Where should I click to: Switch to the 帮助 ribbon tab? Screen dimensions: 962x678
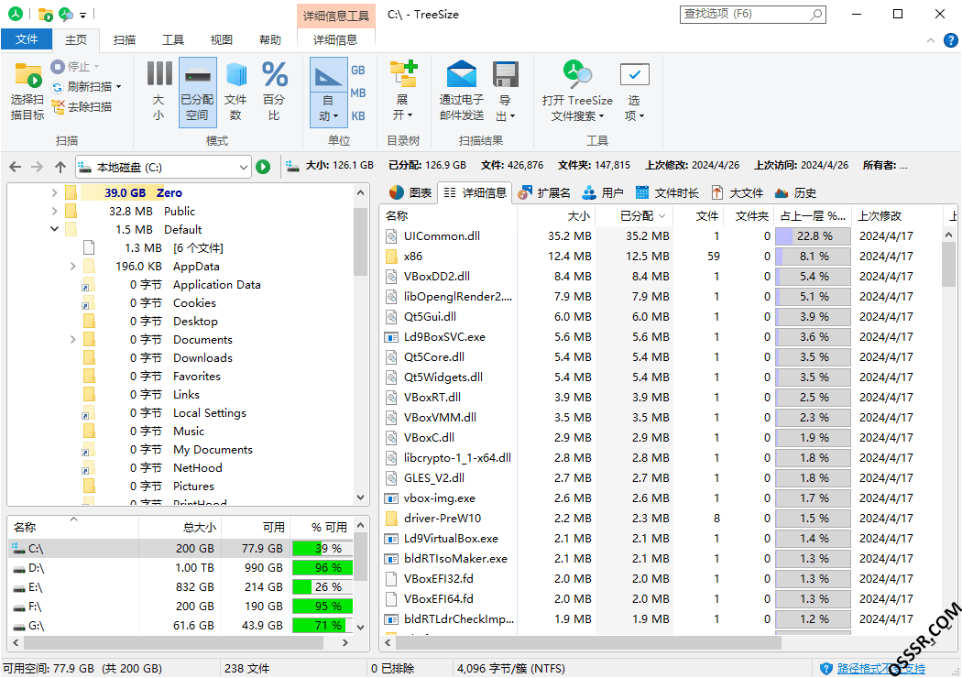point(270,40)
